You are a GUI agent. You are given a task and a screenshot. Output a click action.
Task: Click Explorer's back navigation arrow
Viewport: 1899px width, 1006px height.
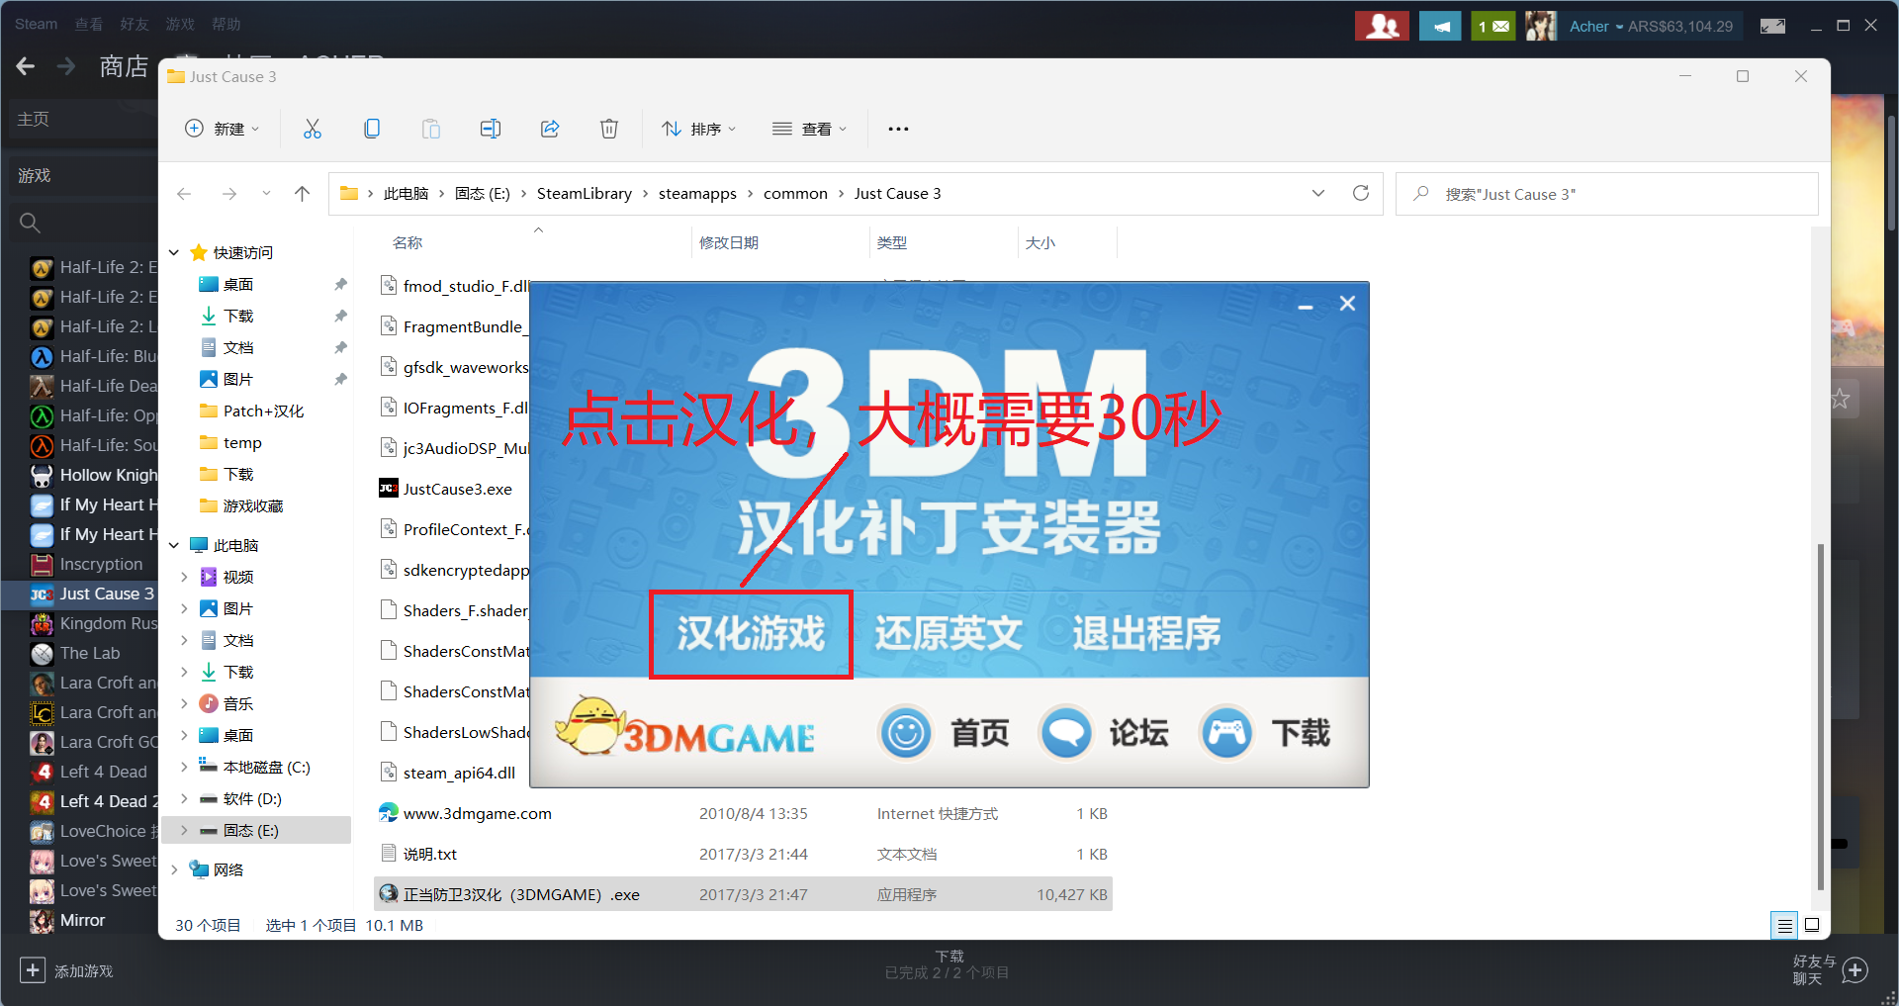(x=184, y=194)
